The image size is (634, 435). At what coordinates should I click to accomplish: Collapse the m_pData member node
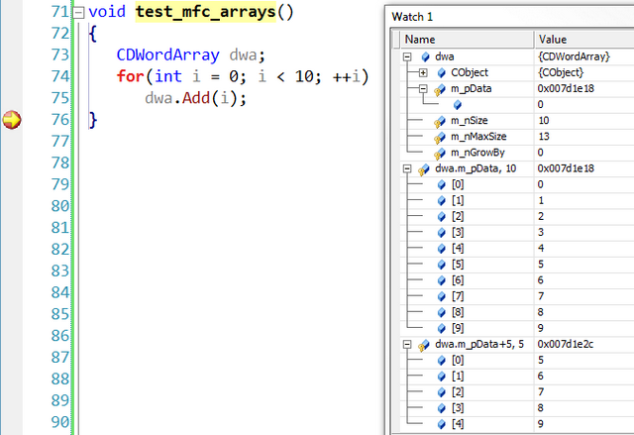tap(424, 88)
